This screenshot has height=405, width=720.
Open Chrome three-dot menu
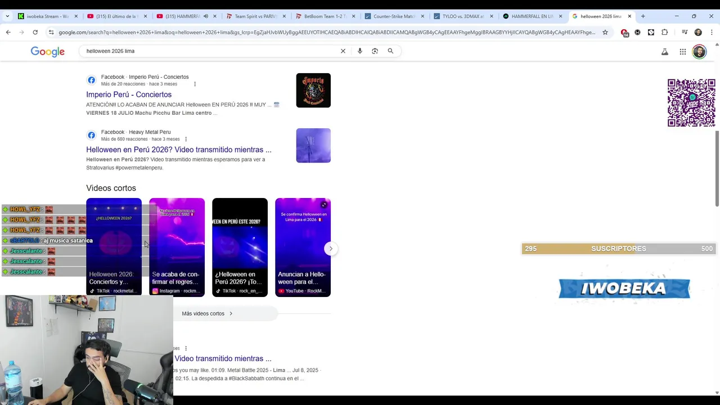[x=711, y=32]
